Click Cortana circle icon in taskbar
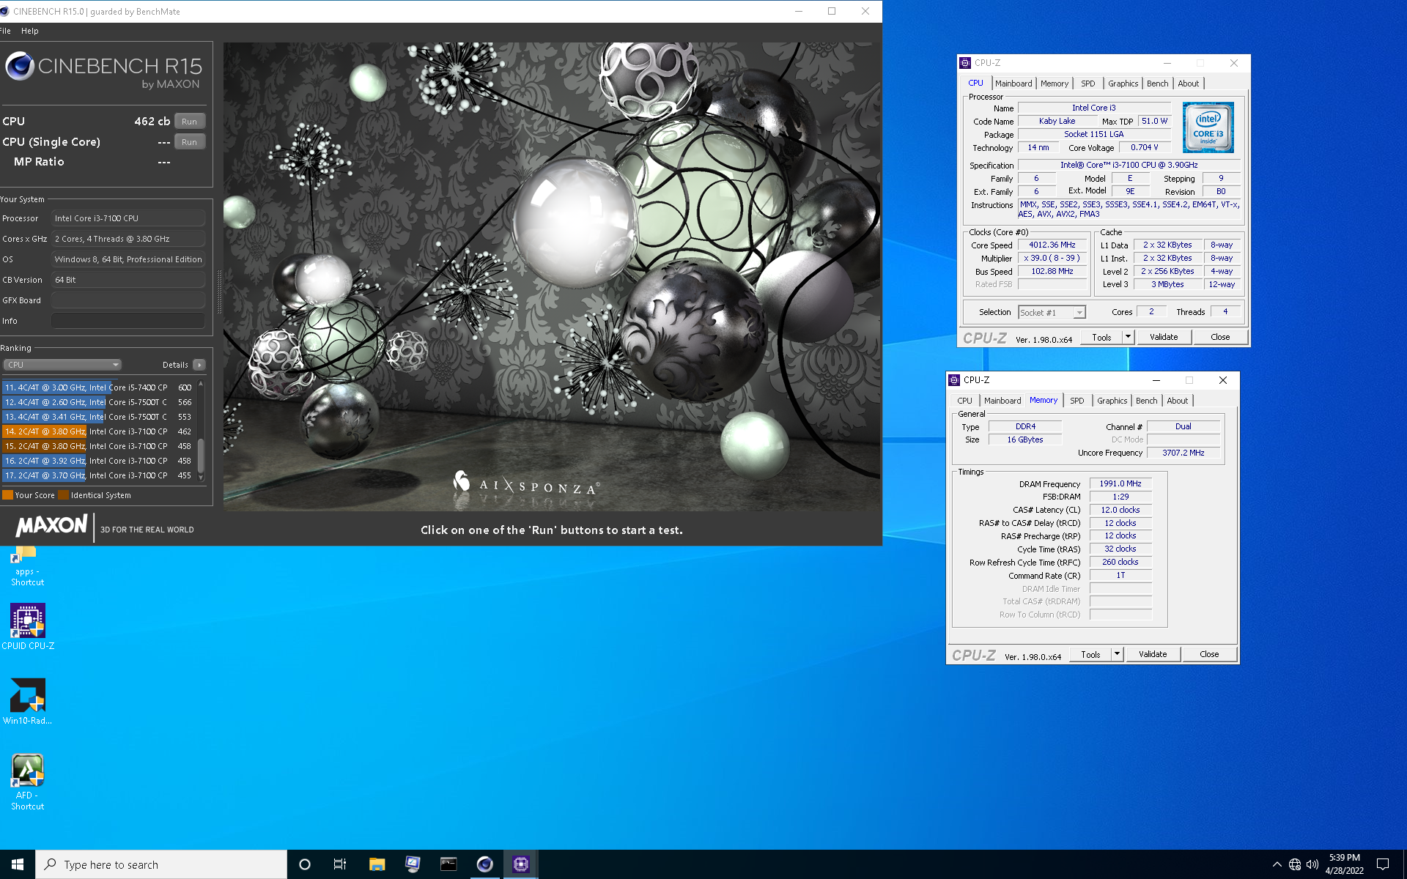The height and width of the screenshot is (879, 1407). (305, 864)
